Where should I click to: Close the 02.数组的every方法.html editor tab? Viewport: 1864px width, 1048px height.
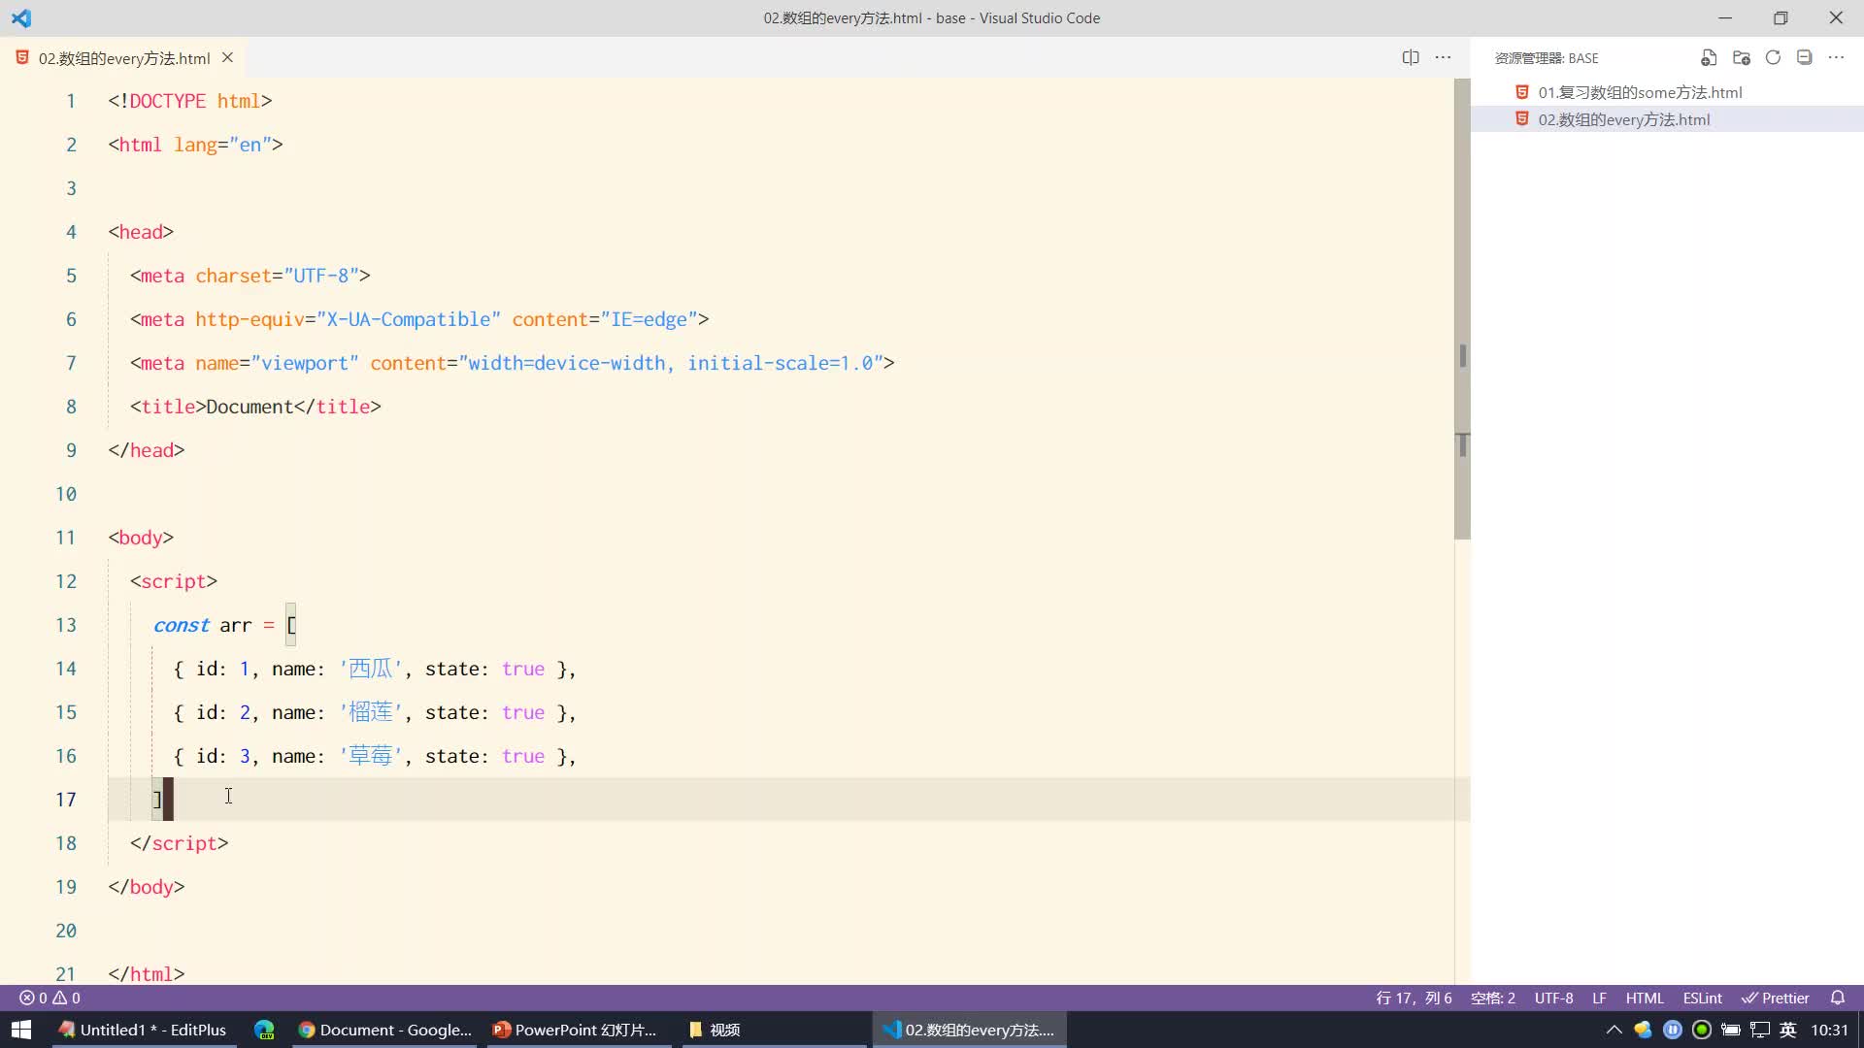[x=227, y=57]
